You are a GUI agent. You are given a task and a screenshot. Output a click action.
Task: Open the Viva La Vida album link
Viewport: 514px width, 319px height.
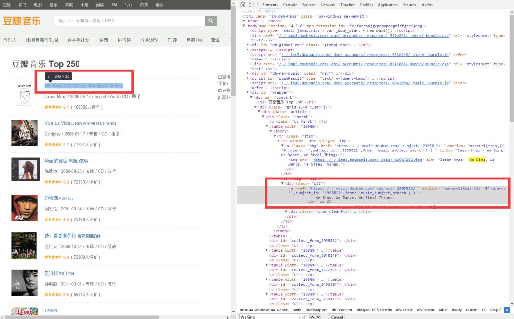click(80, 123)
